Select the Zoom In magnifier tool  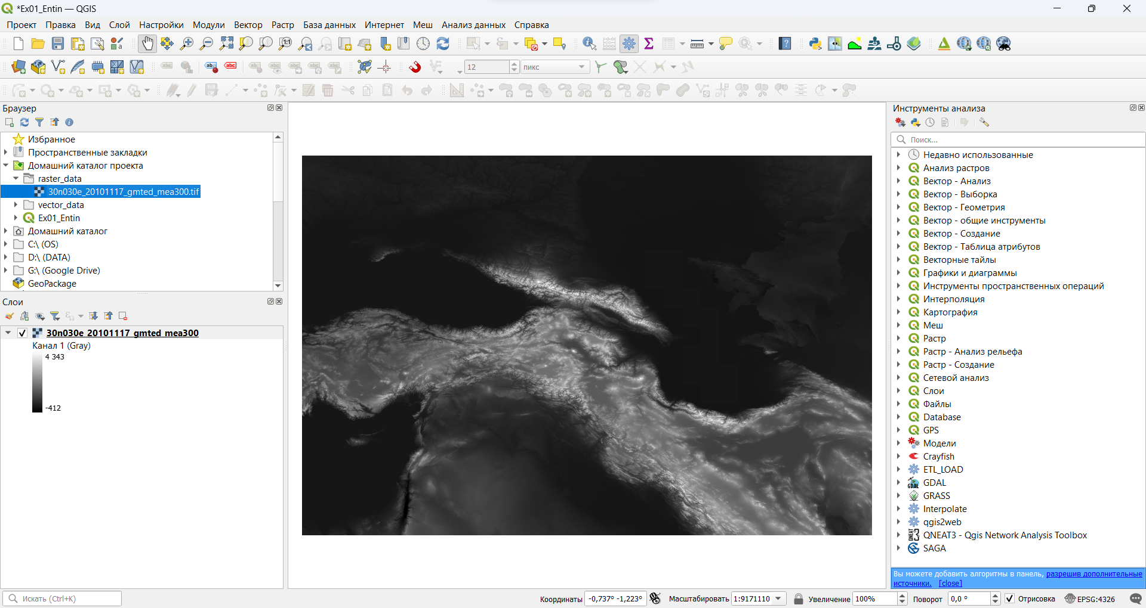click(187, 44)
